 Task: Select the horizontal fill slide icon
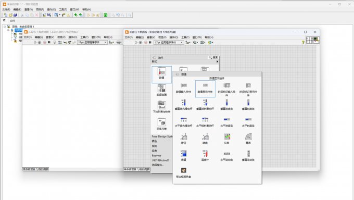click(x=184, y=119)
